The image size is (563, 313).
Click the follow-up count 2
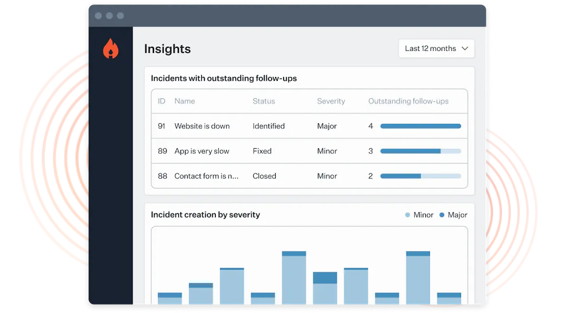click(371, 176)
